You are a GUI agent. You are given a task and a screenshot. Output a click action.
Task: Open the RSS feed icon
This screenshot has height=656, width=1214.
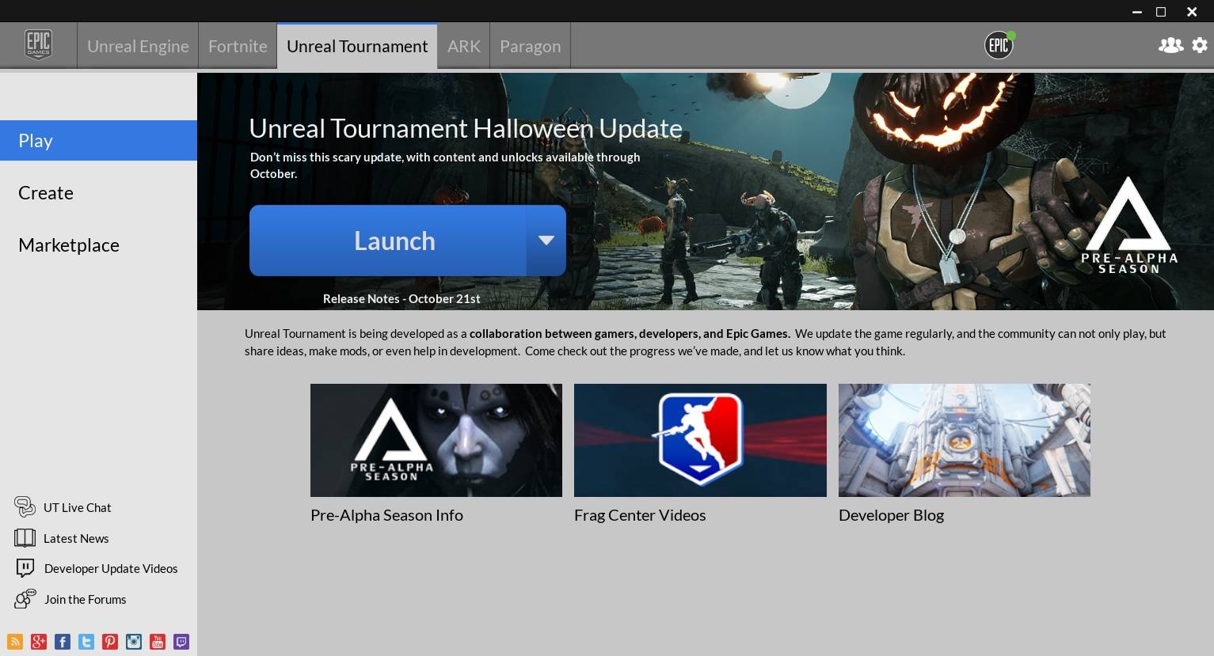click(15, 641)
